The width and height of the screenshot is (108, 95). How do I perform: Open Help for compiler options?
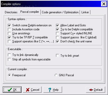click(53, 90)
